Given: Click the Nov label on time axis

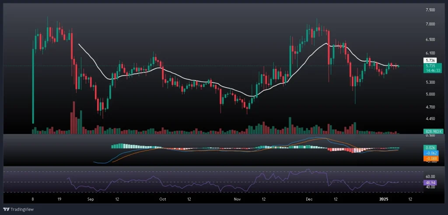Looking at the screenshot, I should pos(237,199).
